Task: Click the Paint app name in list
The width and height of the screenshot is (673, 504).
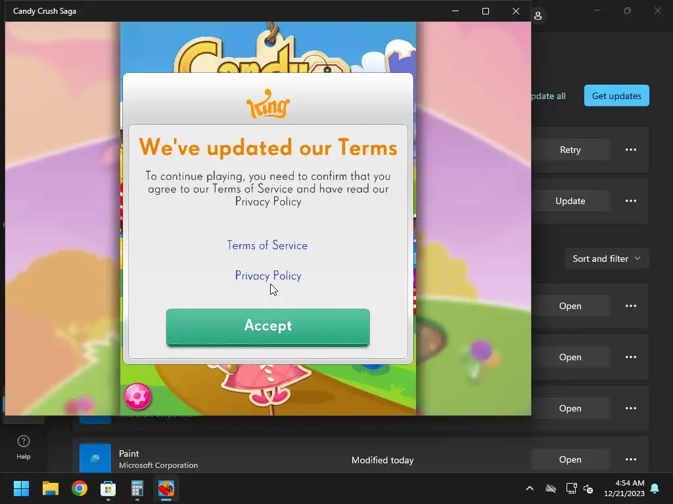Action: (x=129, y=453)
